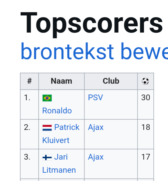Image resolution: width=168 pixels, height=181 pixels.
Task: Click the 'Naam' column header
Action: (x=61, y=81)
